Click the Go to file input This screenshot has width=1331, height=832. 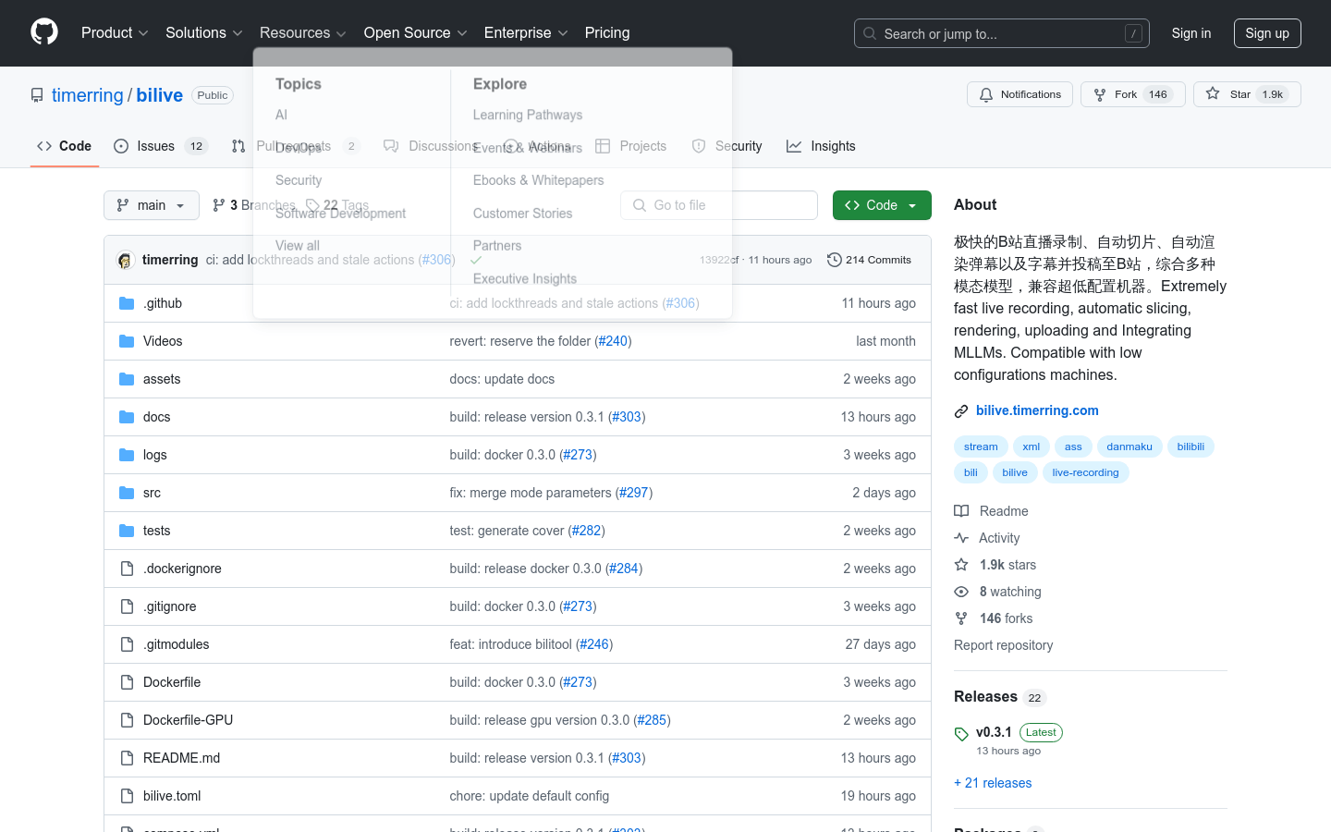719,205
